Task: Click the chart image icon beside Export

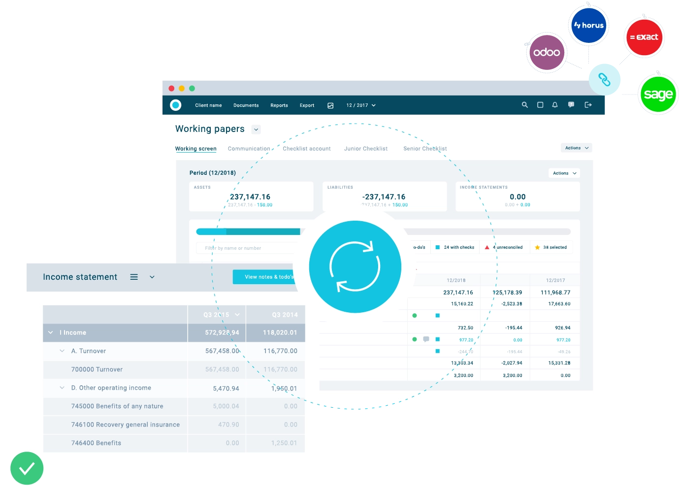Action: [x=330, y=105]
